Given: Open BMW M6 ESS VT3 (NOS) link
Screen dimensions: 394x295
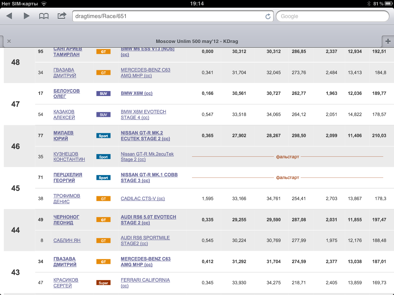Looking at the screenshot, I should point(148,52).
